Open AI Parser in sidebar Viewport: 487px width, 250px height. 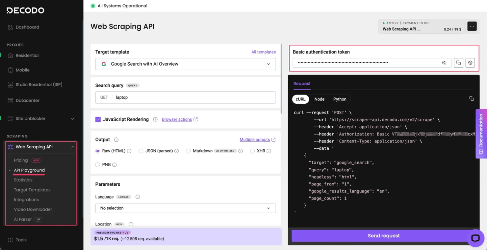[23, 219]
